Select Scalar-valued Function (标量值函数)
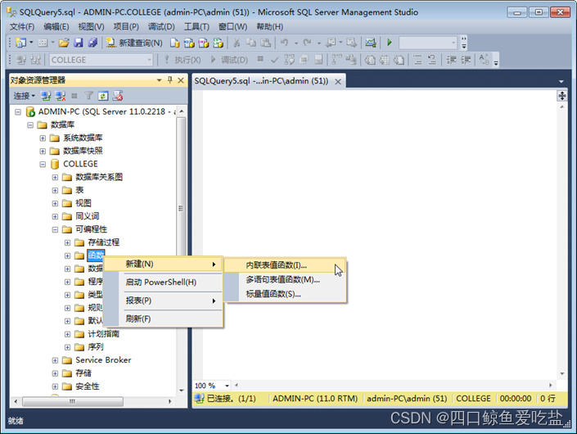 (x=285, y=294)
